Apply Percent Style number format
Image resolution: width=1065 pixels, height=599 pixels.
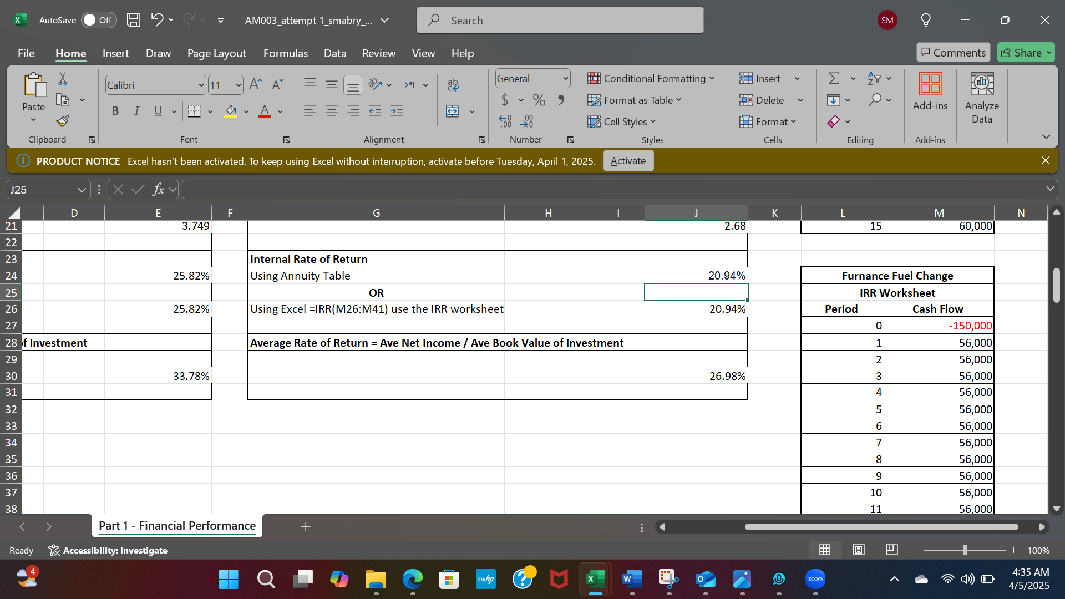click(x=537, y=100)
